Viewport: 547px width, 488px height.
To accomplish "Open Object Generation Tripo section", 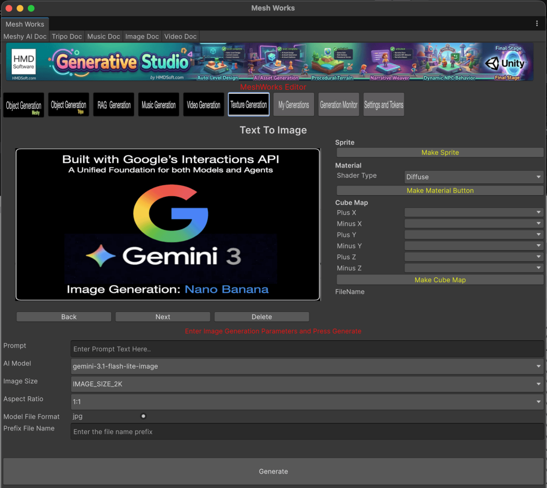I will tap(68, 105).
